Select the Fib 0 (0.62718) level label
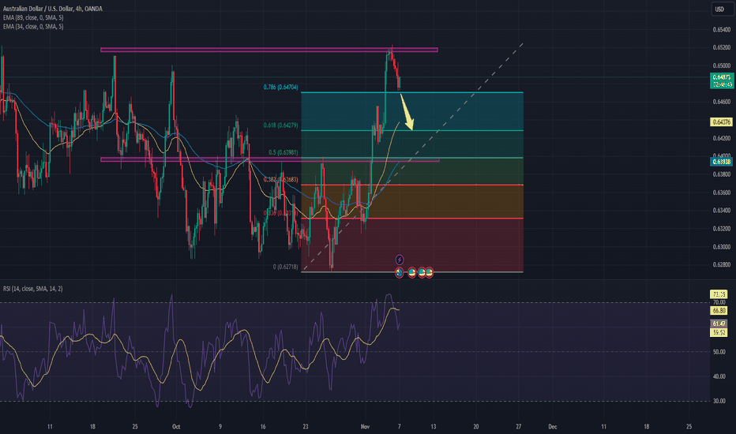The width and height of the screenshot is (736, 434). 285,267
